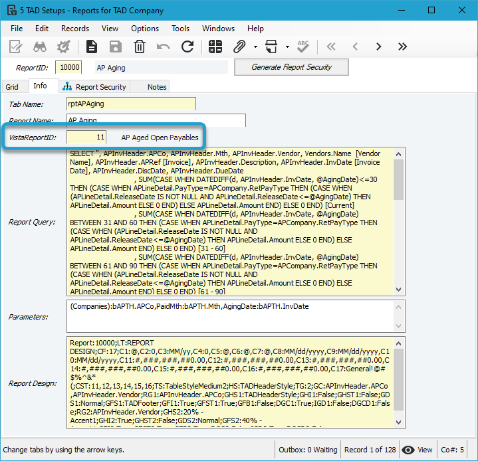Jump to last record with double-right chevrons
The height and width of the screenshot is (461, 478).
tap(402, 46)
